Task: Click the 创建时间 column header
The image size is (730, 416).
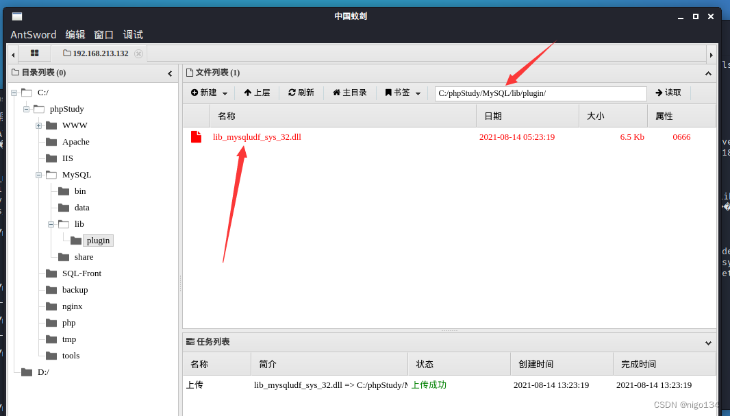Action: click(x=562, y=364)
